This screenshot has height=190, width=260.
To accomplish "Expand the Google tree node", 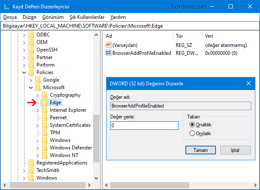I will (31, 80).
